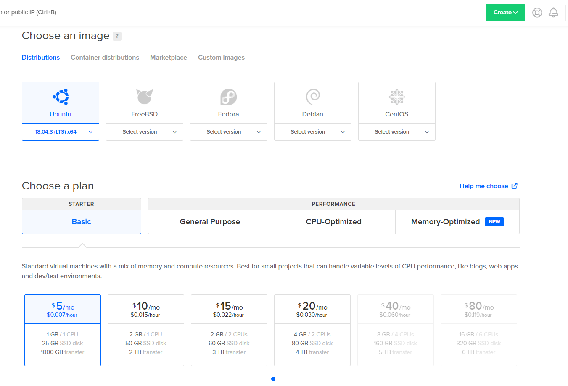Screen dimensions: 568x386
Task: Click the '50 GB SSD disk' text
Action: (x=146, y=343)
